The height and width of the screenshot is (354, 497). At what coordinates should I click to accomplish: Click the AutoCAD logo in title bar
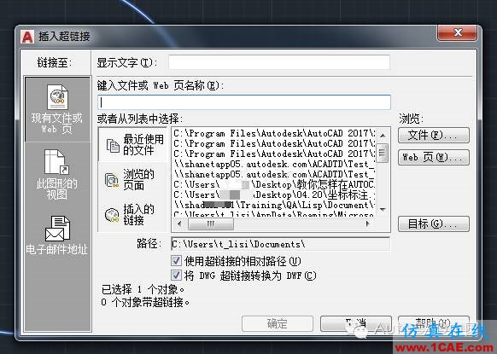[27, 37]
